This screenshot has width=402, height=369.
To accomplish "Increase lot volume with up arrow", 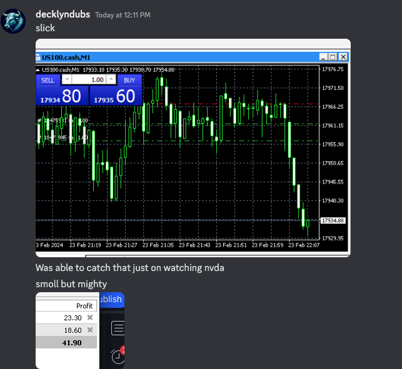I will (111, 80).
